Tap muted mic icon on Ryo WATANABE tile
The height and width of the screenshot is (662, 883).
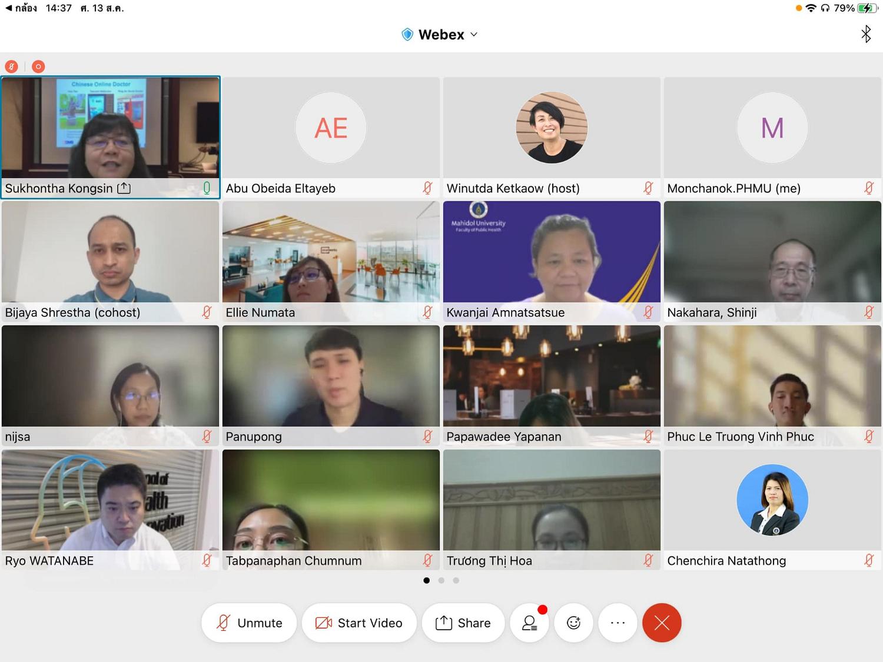(207, 560)
